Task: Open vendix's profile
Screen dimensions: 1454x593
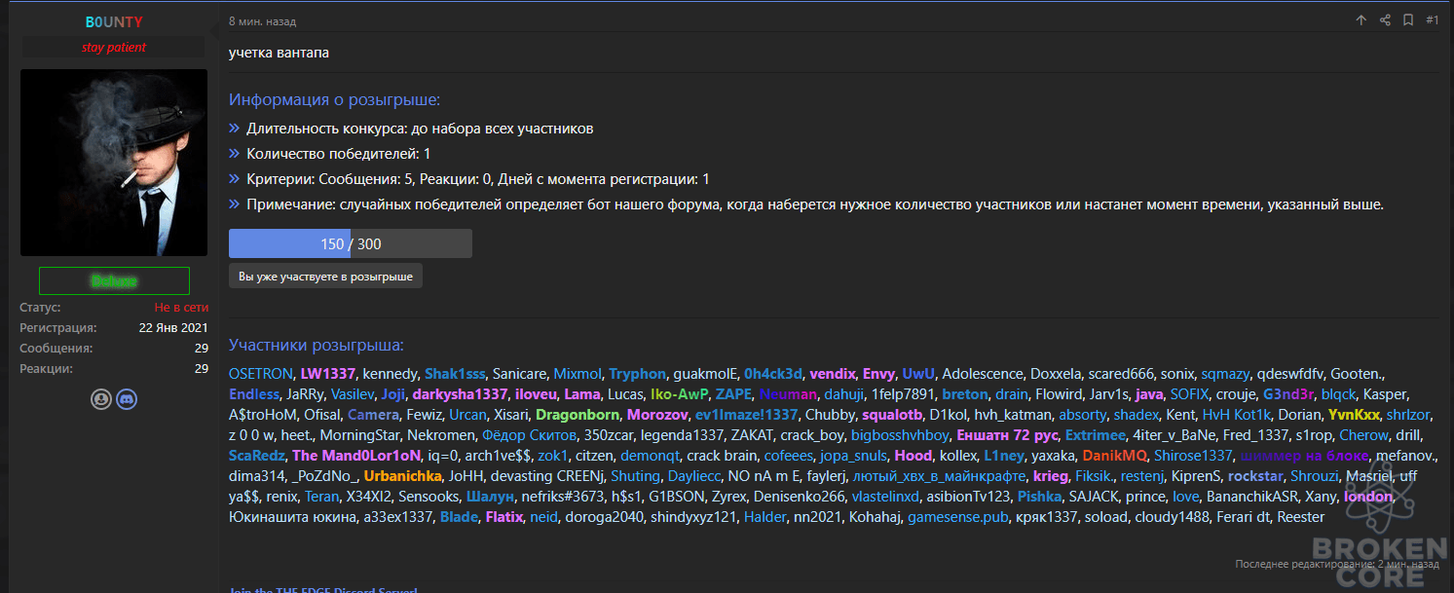Action: 832,374
